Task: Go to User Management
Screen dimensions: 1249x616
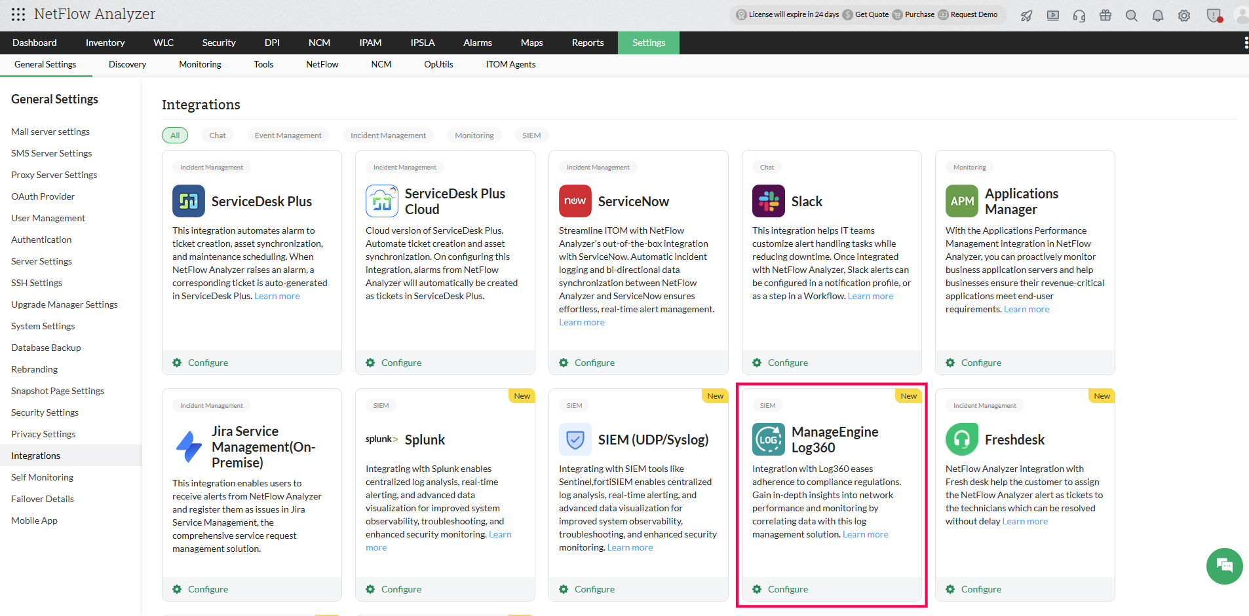Action: pos(48,218)
